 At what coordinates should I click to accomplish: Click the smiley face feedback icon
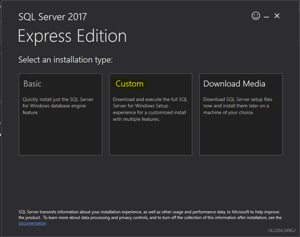pyautogui.click(x=256, y=16)
